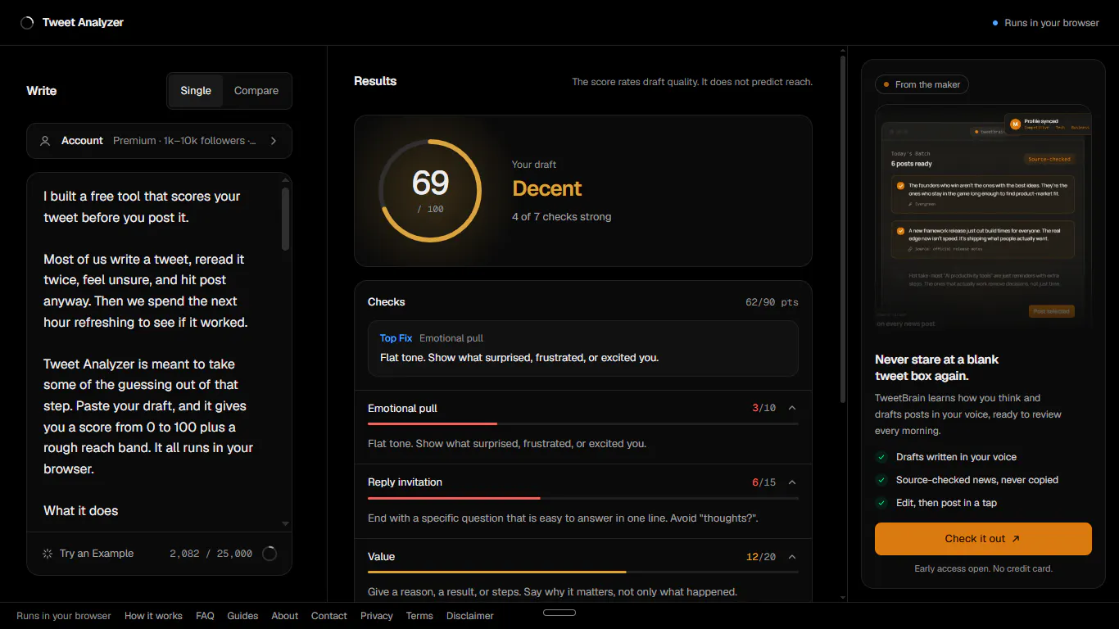
Task: Click the checkmark beside Source-checked news, never copied
Action: pos(881,480)
